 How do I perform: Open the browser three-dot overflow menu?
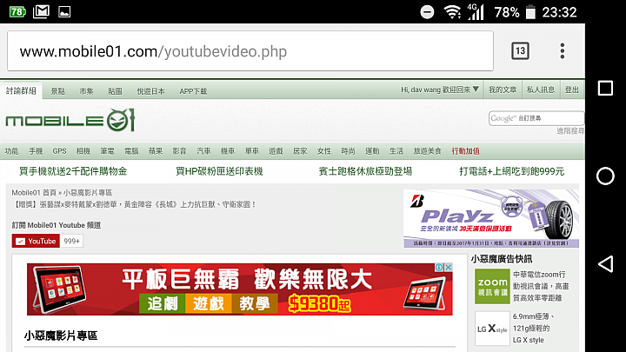[563, 51]
